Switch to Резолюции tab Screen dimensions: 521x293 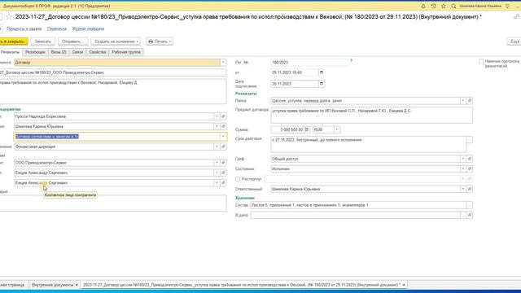pos(35,52)
